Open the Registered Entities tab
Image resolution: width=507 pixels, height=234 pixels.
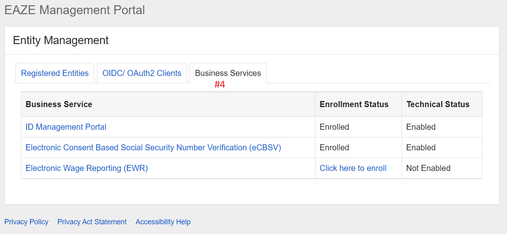(x=55, y=73)
